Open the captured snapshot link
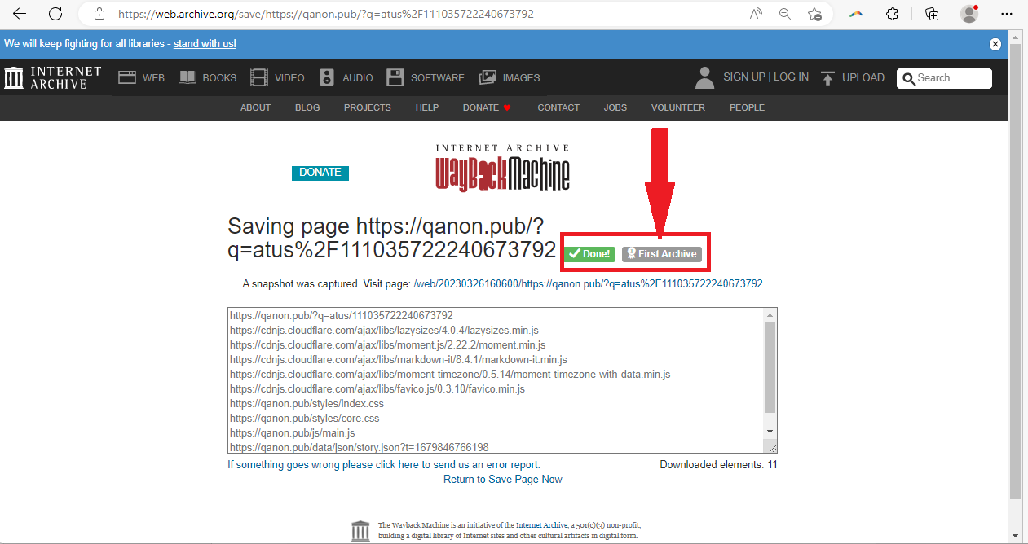1028x544 pixels. 588,284
